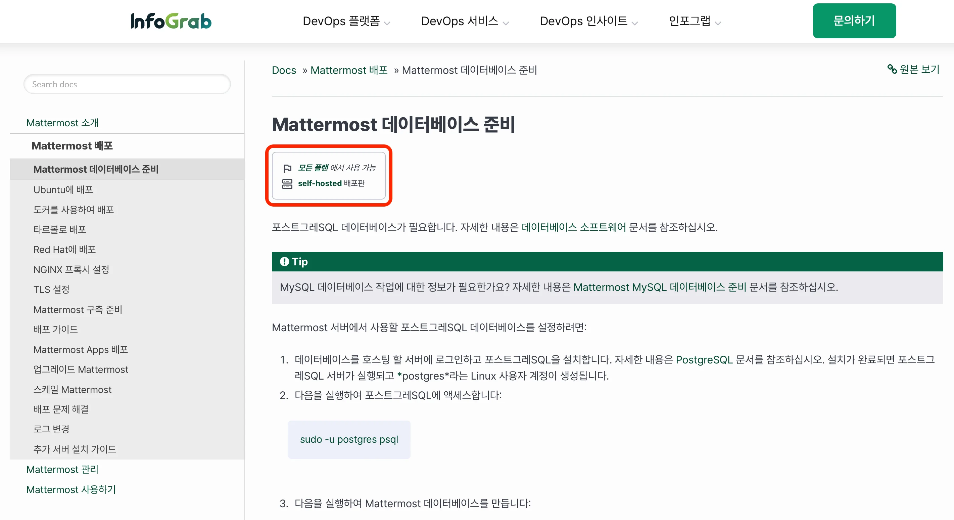Click the InfoGrab logo in the header
The image size is (954, 520).
(x=171, y=21)
